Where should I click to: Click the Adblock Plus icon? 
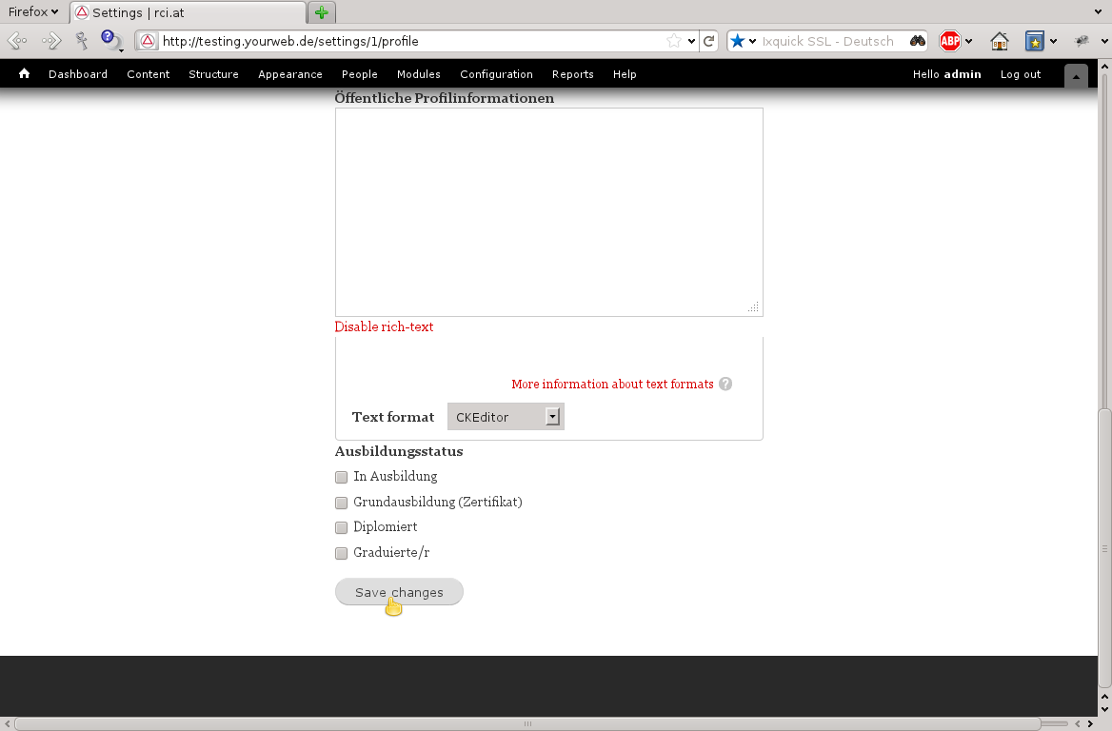pos(949,41)
